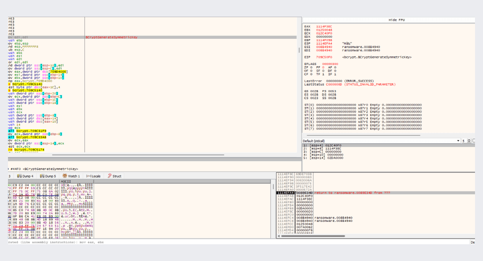Open the Struct tab
Viewport: 483px width, 261px height.
(115, 176)
